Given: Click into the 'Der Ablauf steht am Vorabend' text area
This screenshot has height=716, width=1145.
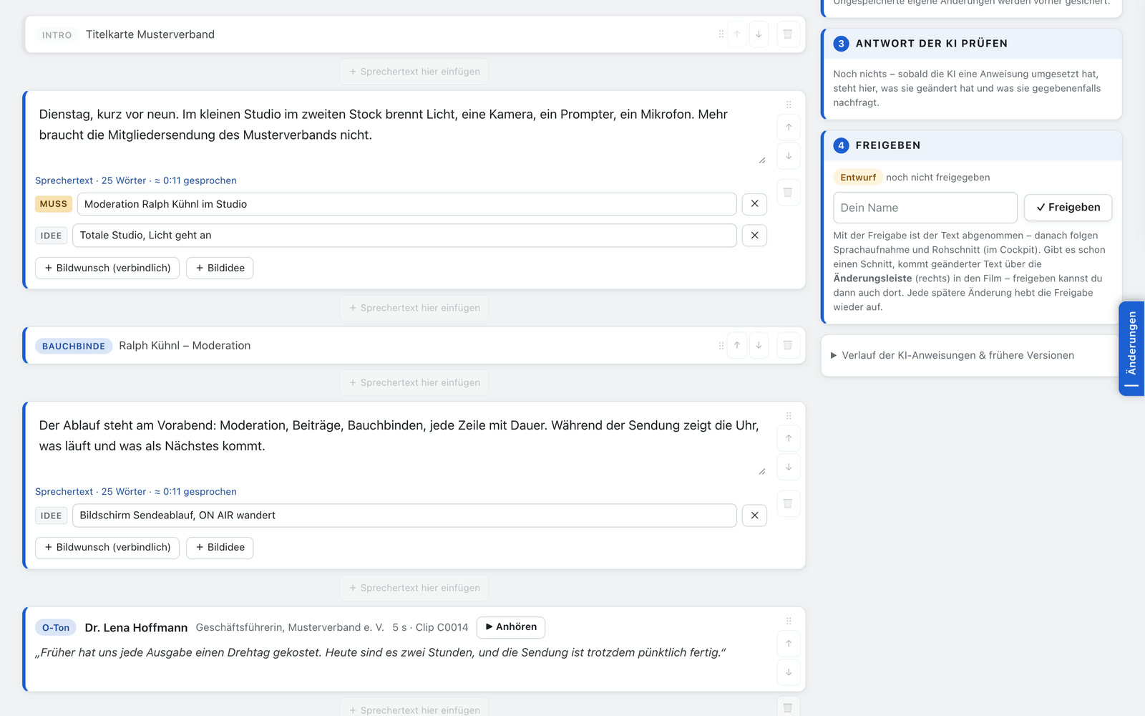Looking at the screenshot, I should pos(401,444).
